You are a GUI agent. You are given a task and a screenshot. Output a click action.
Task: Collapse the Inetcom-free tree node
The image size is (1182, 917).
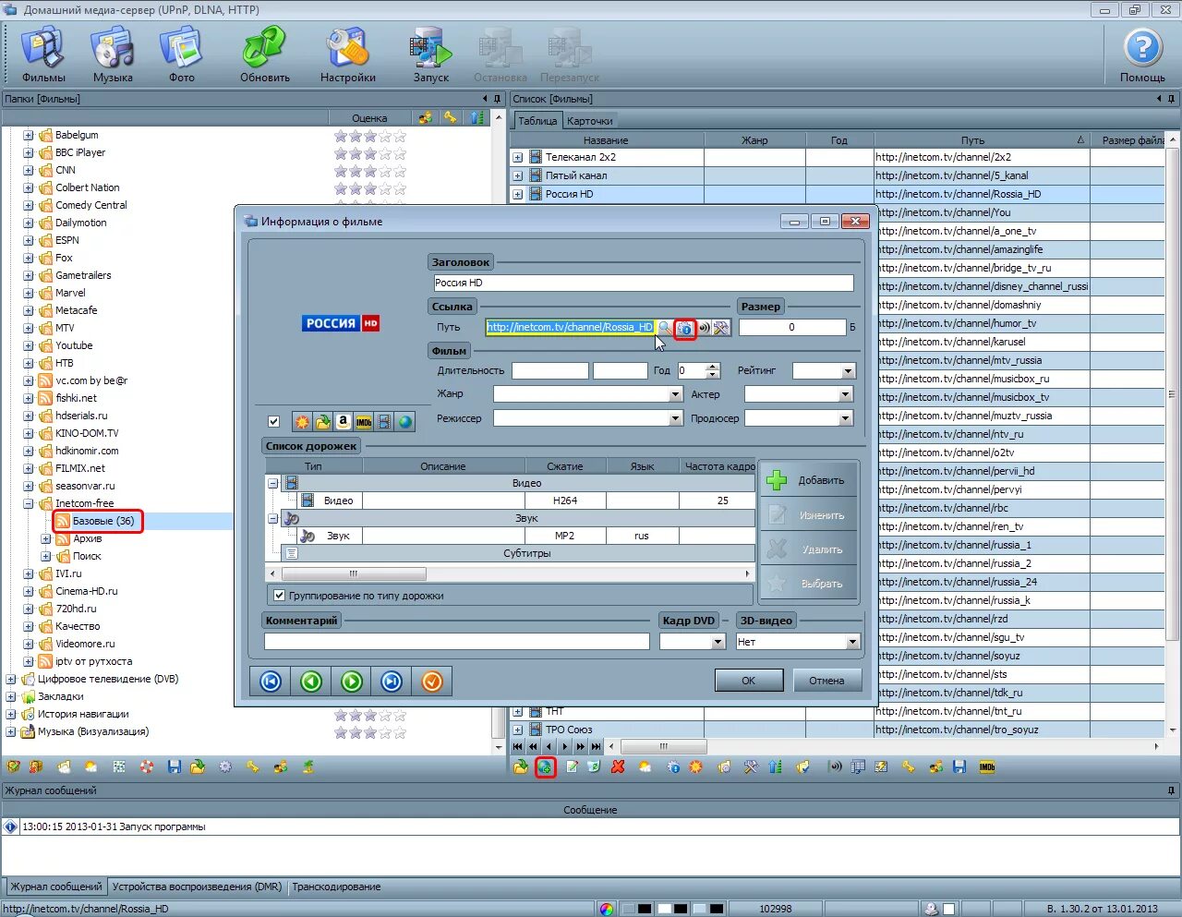(28, 504)
